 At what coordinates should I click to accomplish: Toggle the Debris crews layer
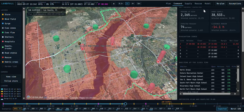pyautogui.click(x=11, y=62)
